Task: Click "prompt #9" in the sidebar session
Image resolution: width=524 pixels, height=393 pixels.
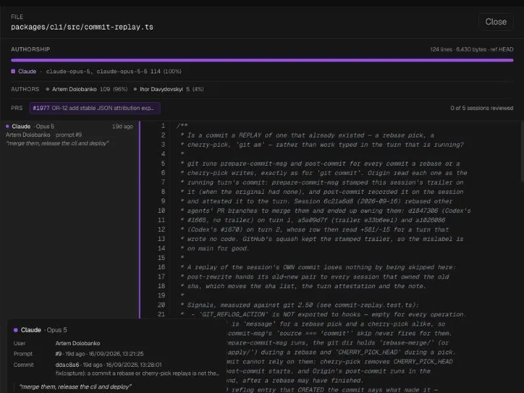Action: pos(69,135)
